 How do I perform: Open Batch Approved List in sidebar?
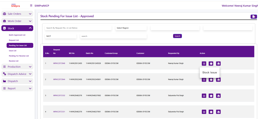[x=17, y=35]
